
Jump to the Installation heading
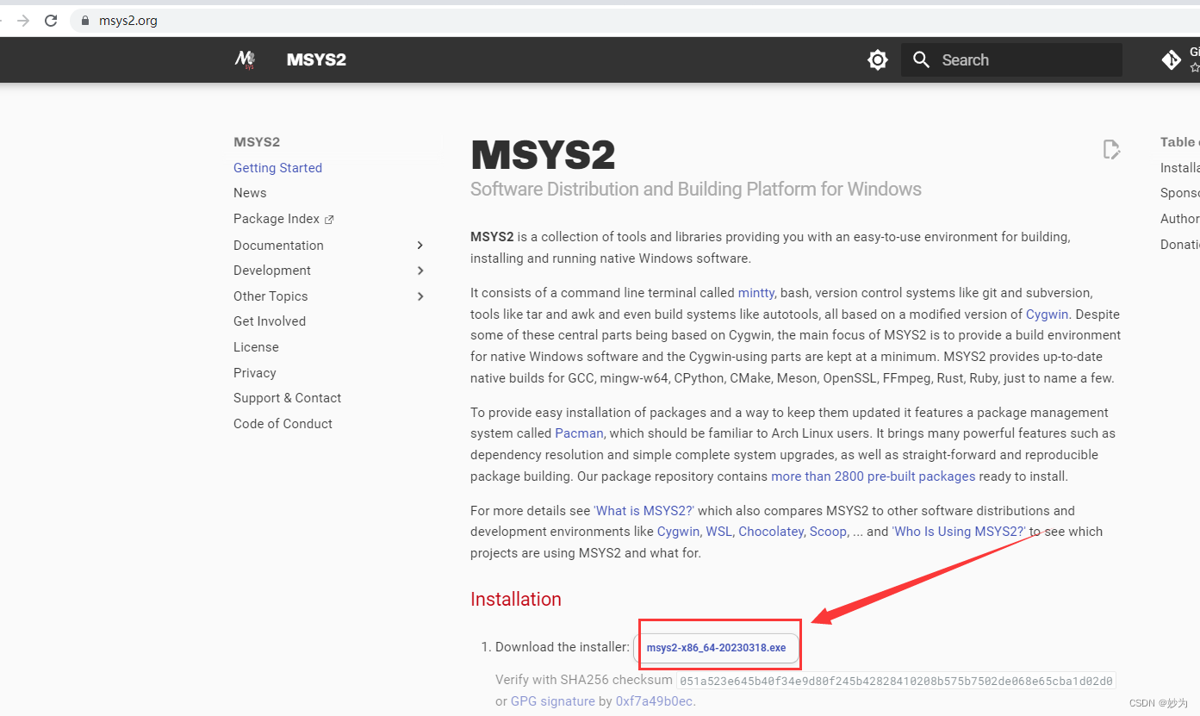pos(516,600)
